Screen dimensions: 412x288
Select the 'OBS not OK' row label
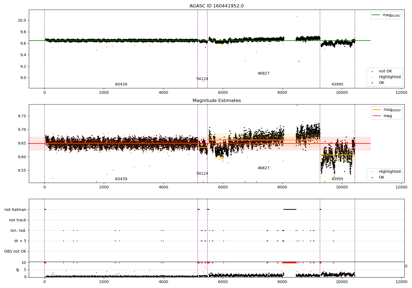[x=15, y=251]
